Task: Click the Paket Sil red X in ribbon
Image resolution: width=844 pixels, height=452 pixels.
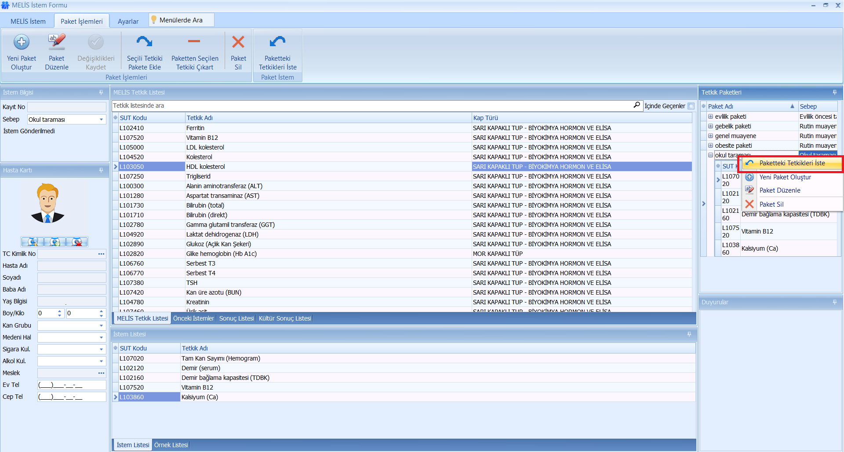Action: [x=238, y=42]
